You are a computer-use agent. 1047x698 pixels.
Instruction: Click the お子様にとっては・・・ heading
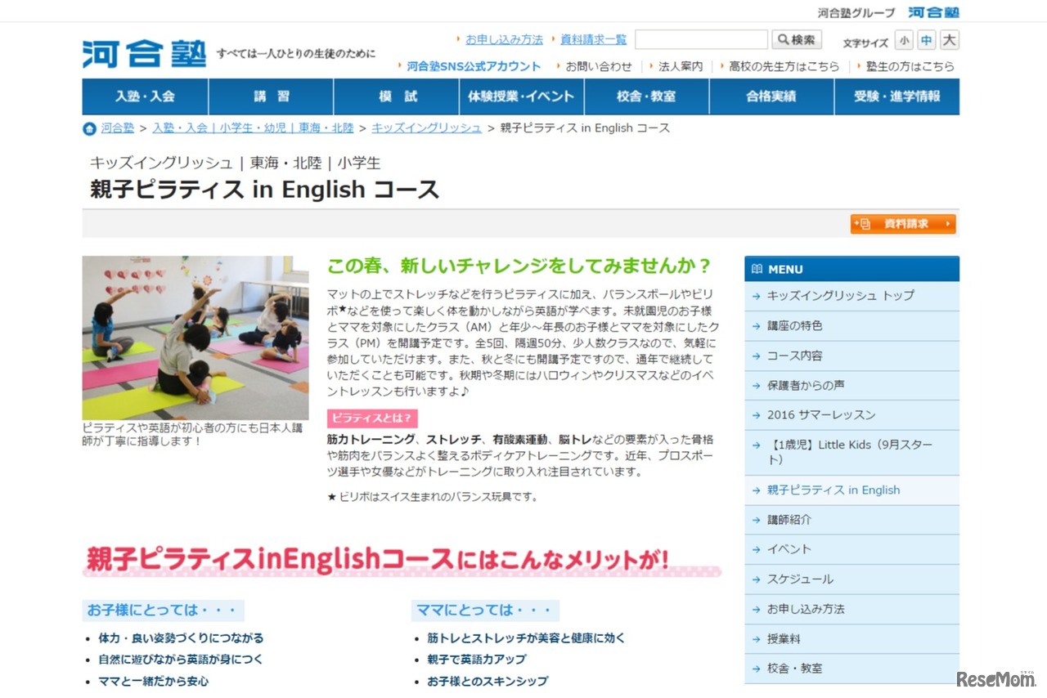click(163, 610)
